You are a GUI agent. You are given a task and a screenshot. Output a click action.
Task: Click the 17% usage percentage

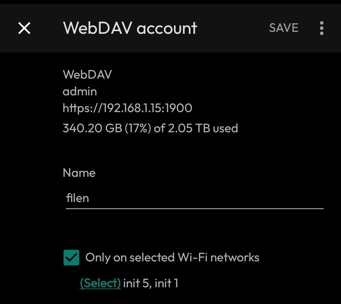click(x=138, y=128)
